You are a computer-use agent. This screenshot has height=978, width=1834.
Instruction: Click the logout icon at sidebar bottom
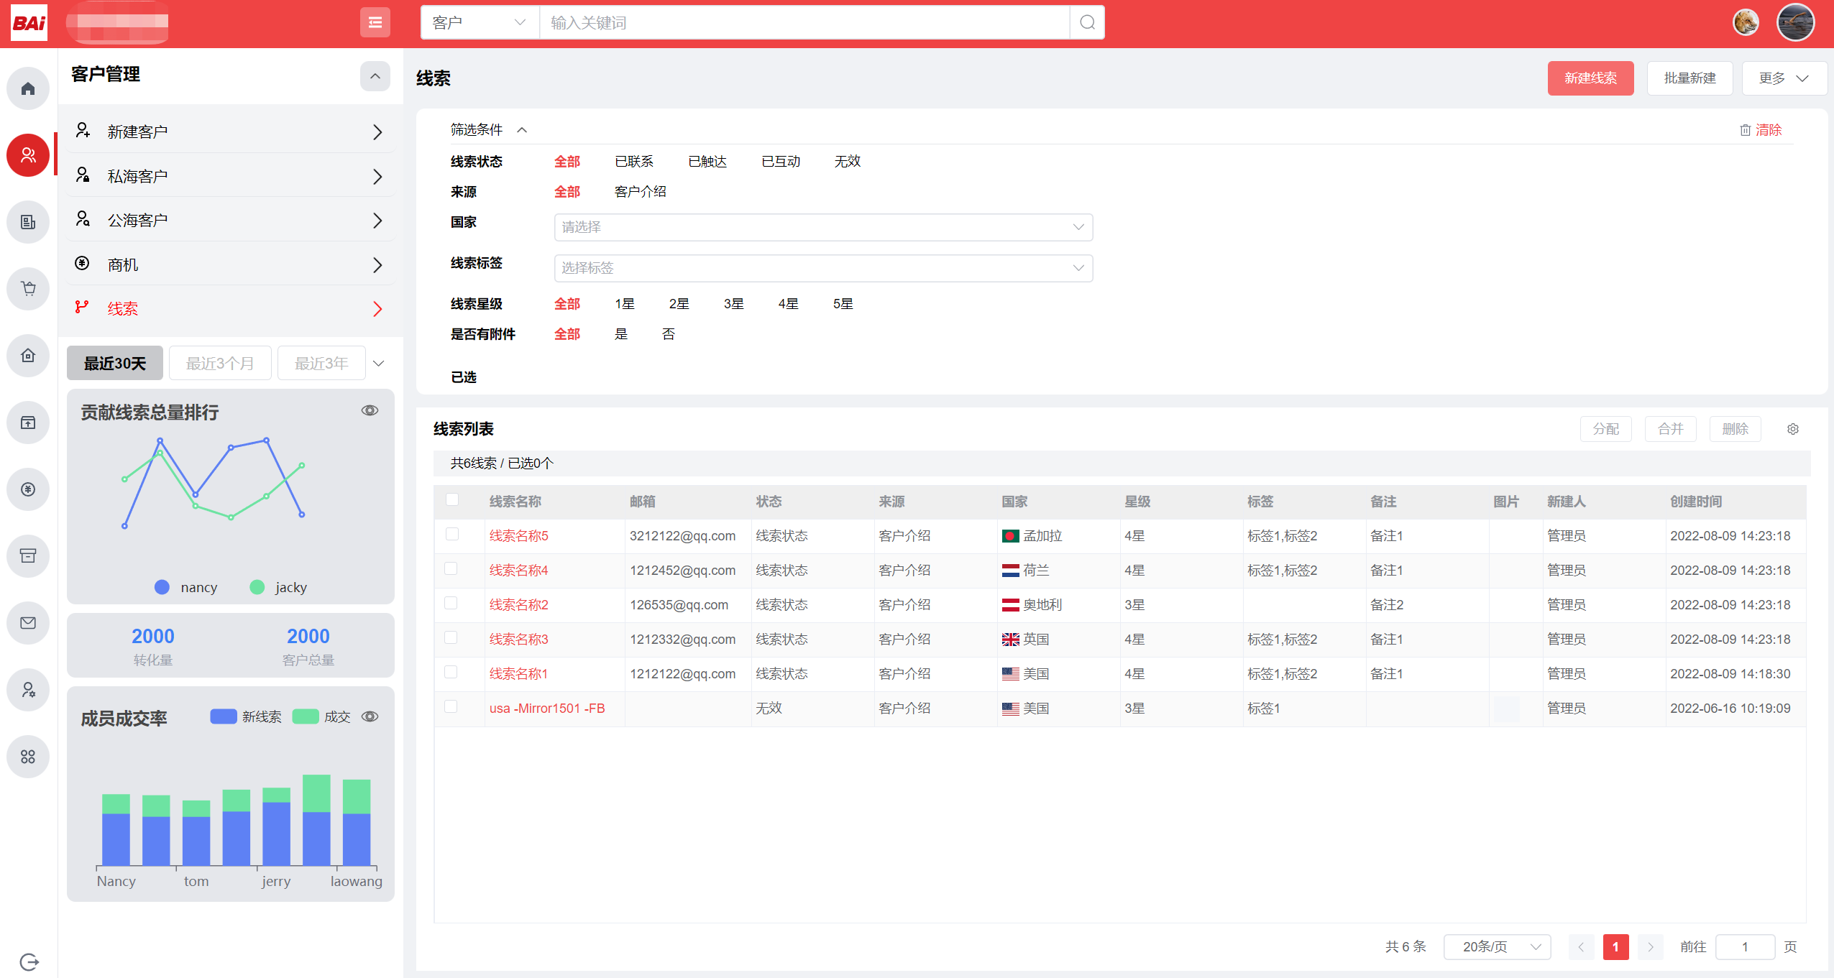tap(29, 961)
